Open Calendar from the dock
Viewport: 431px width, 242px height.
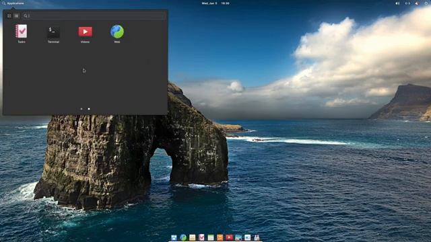point(211,237)
